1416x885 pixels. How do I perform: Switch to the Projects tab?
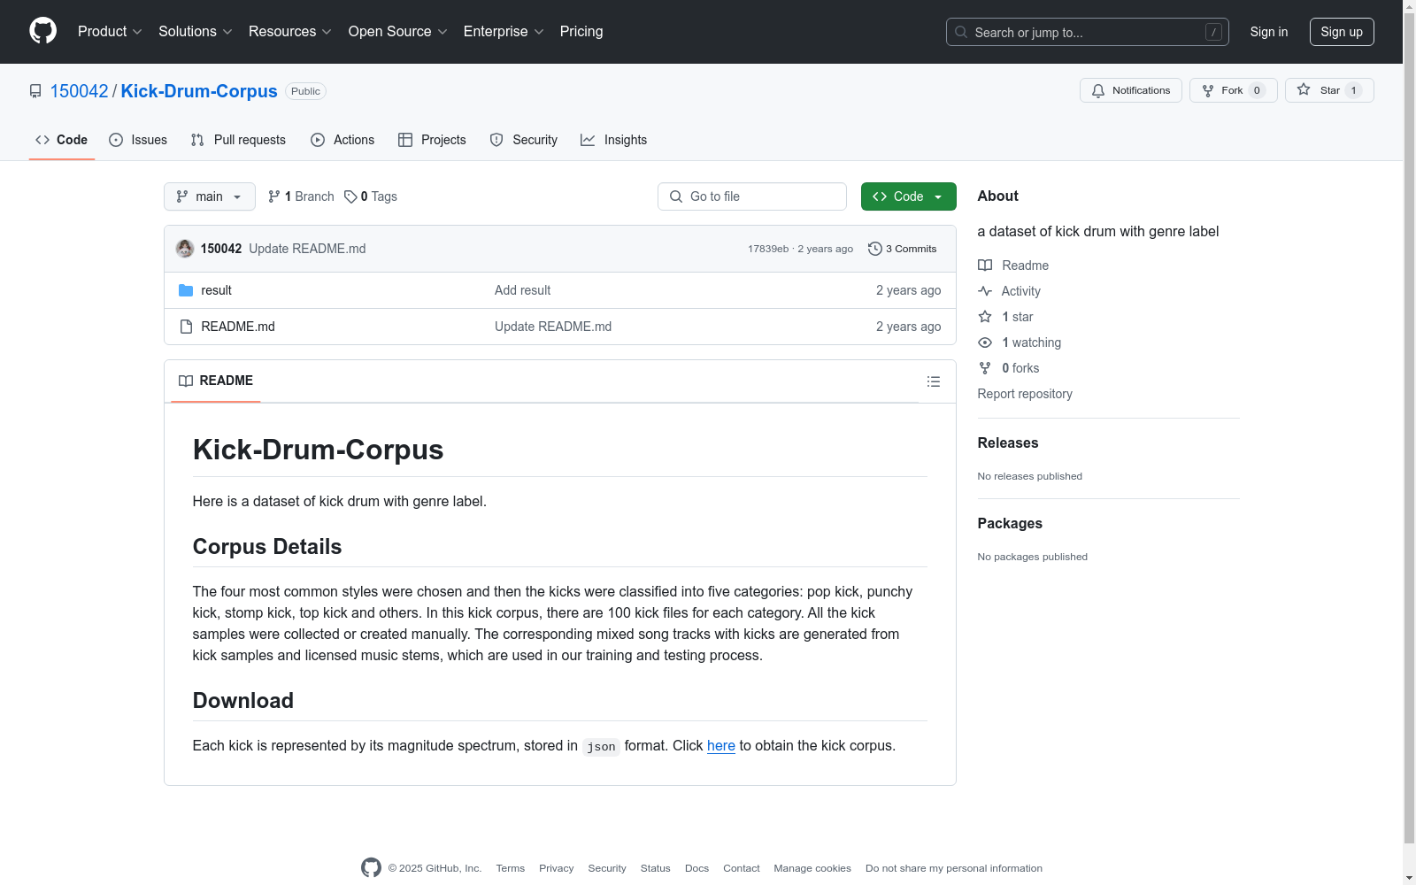coord(432,140)
